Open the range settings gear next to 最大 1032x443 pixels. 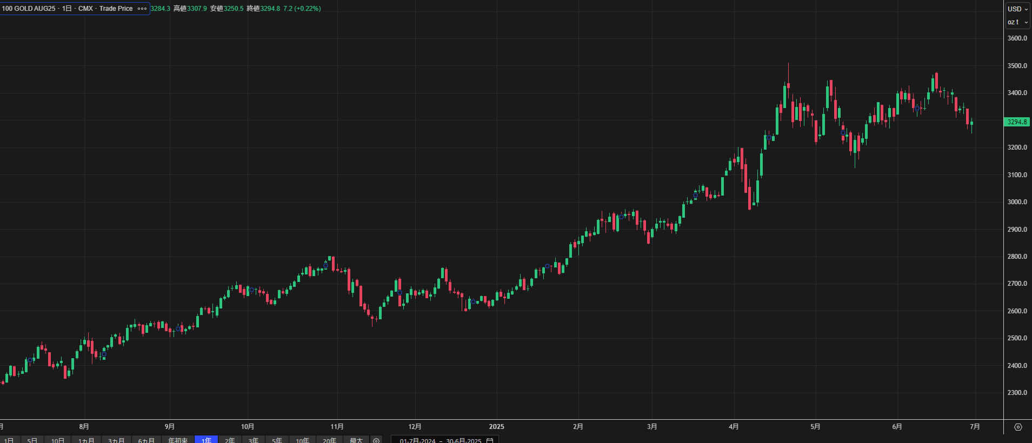pos(376,441)
